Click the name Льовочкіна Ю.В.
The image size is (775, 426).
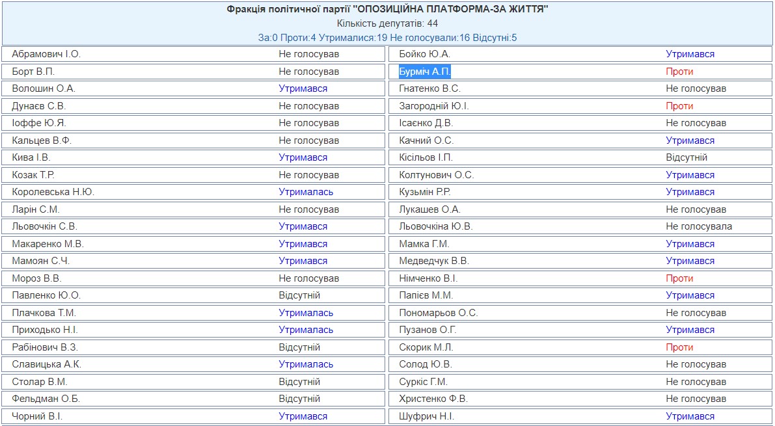tap(436, 226)
